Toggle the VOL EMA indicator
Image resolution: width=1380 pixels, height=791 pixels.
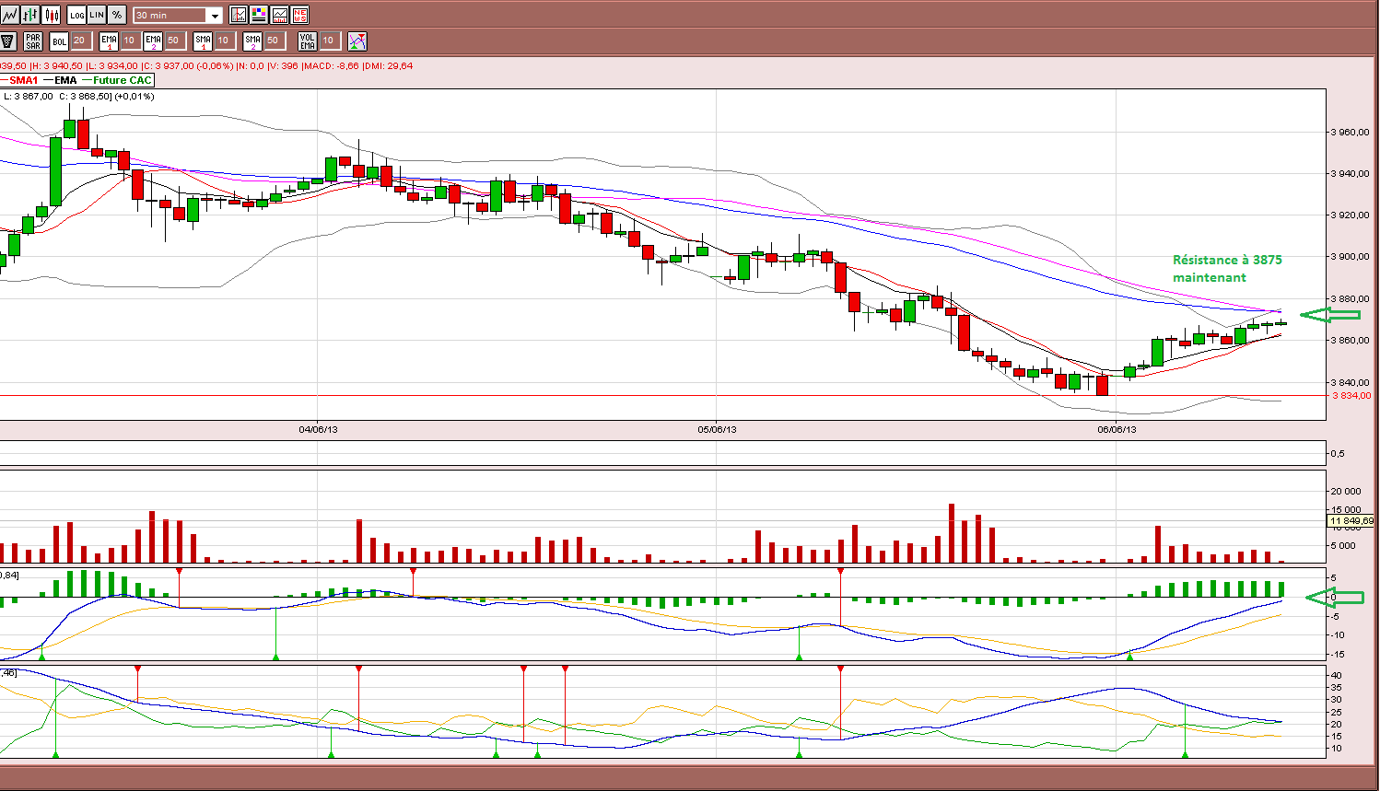click(308, 41)
